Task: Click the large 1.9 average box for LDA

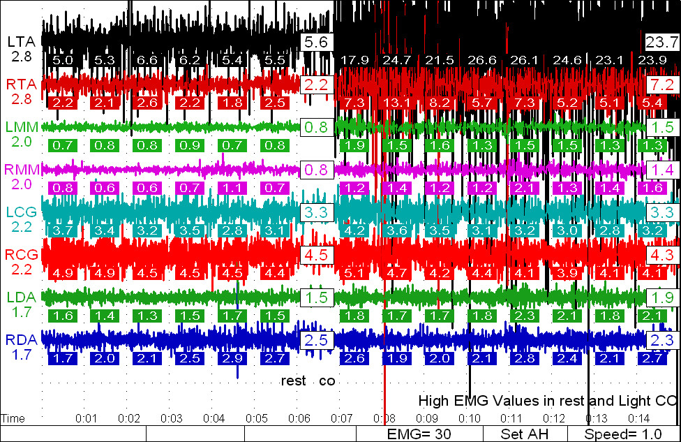Action: pos(662,297)
